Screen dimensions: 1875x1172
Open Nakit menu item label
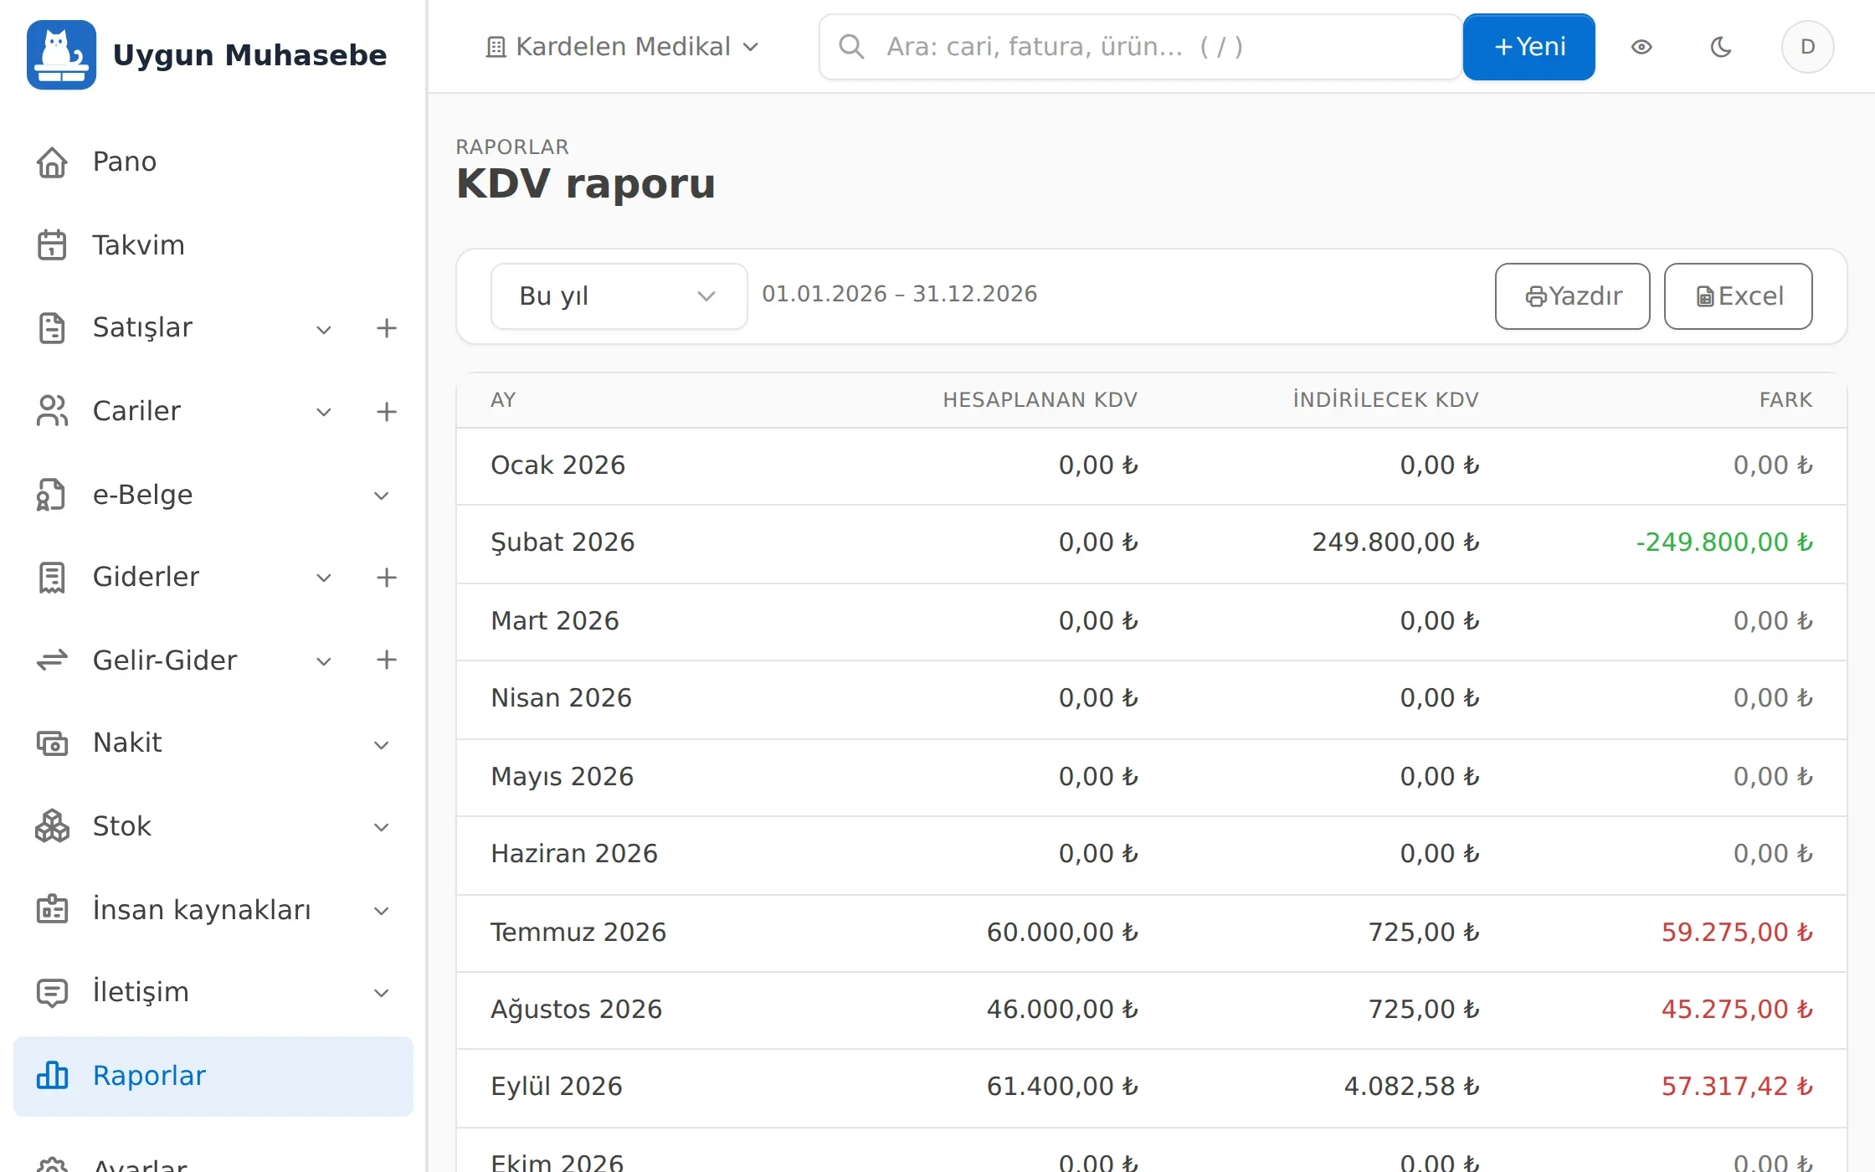127,743
